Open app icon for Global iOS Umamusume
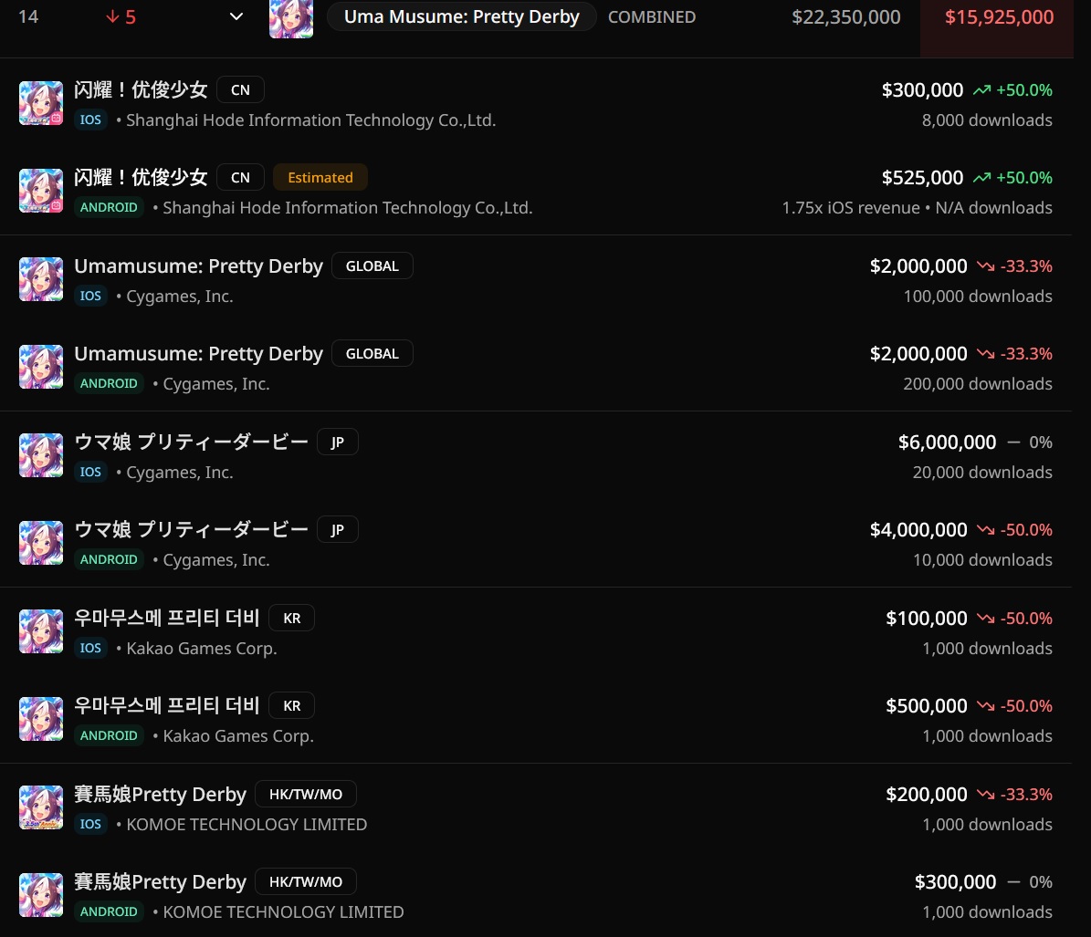The height and width of the screenshot is (937, 1091). [x=41, y=279]
